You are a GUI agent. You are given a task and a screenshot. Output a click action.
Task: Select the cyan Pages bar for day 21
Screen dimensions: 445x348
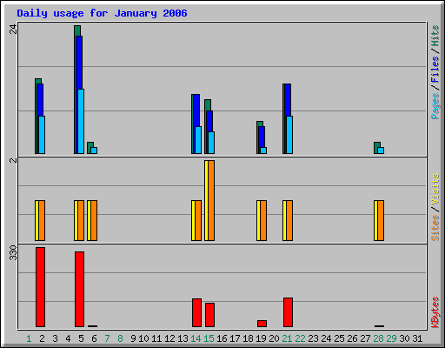(x=289, y=135)
